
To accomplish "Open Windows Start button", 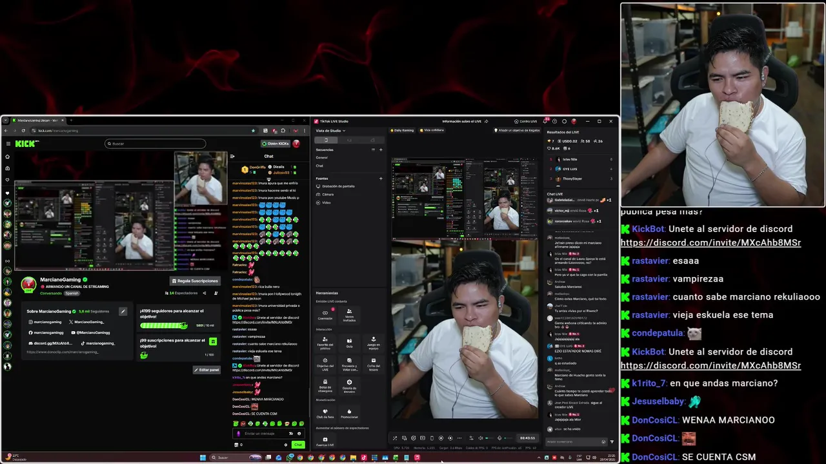I will [x=203, y=458].
